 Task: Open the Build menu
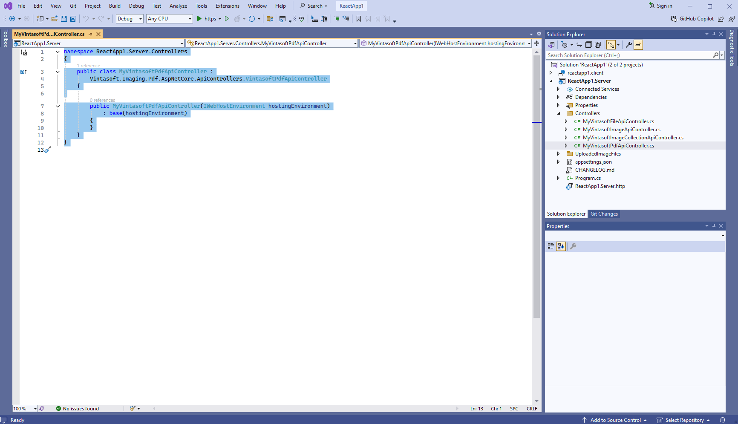pyautogui.click(x=115, y=6)
